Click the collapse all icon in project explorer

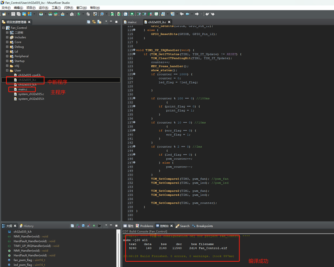pyautogui.click(x=89, y=22)
